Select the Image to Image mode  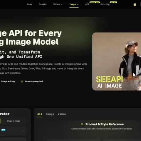coord(14,121)
